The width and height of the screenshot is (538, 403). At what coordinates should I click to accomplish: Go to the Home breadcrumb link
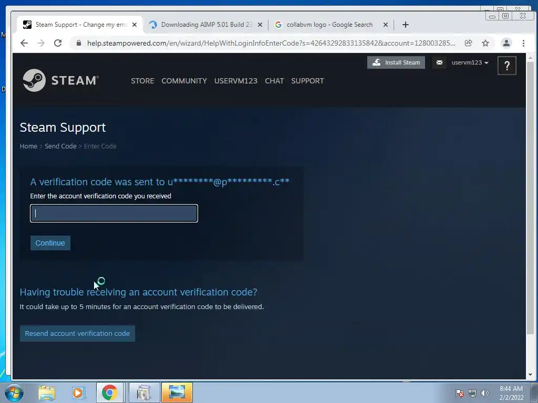pyautogui.click(x=28, y=146)
